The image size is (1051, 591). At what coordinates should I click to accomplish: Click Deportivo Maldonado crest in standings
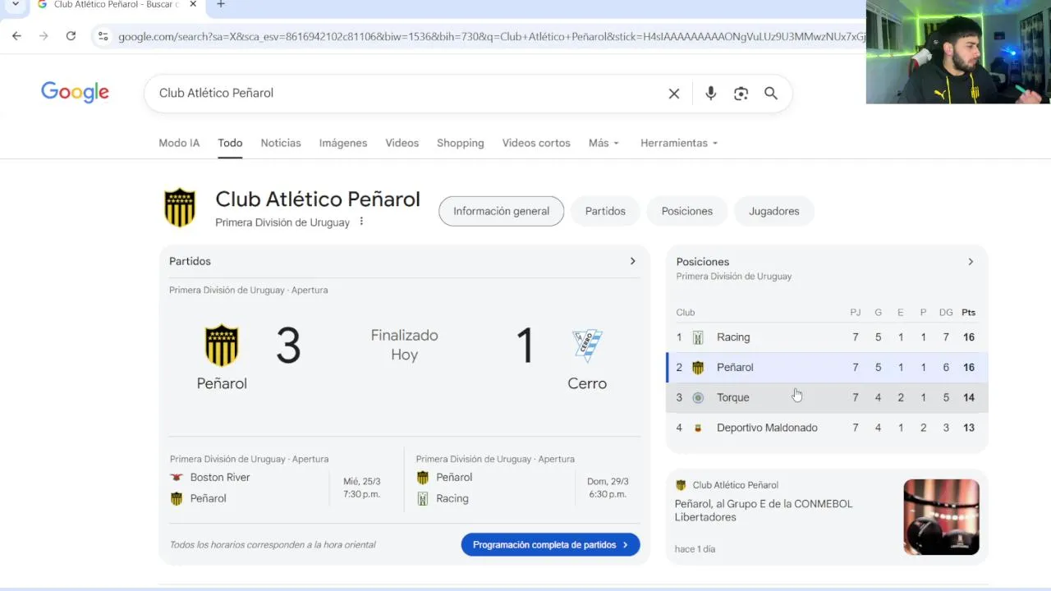(698, 428)
